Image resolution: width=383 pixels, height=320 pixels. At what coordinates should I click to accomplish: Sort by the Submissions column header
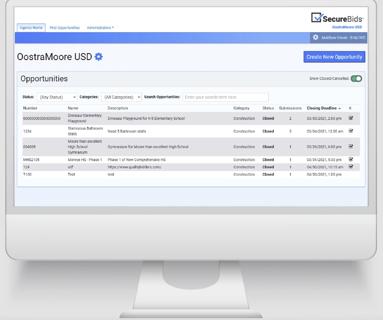(290, 108)
